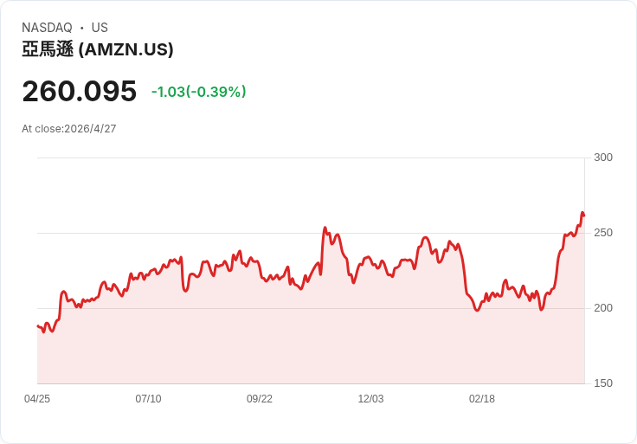Click the 150 y-axis label

click(x=603, y=383)
